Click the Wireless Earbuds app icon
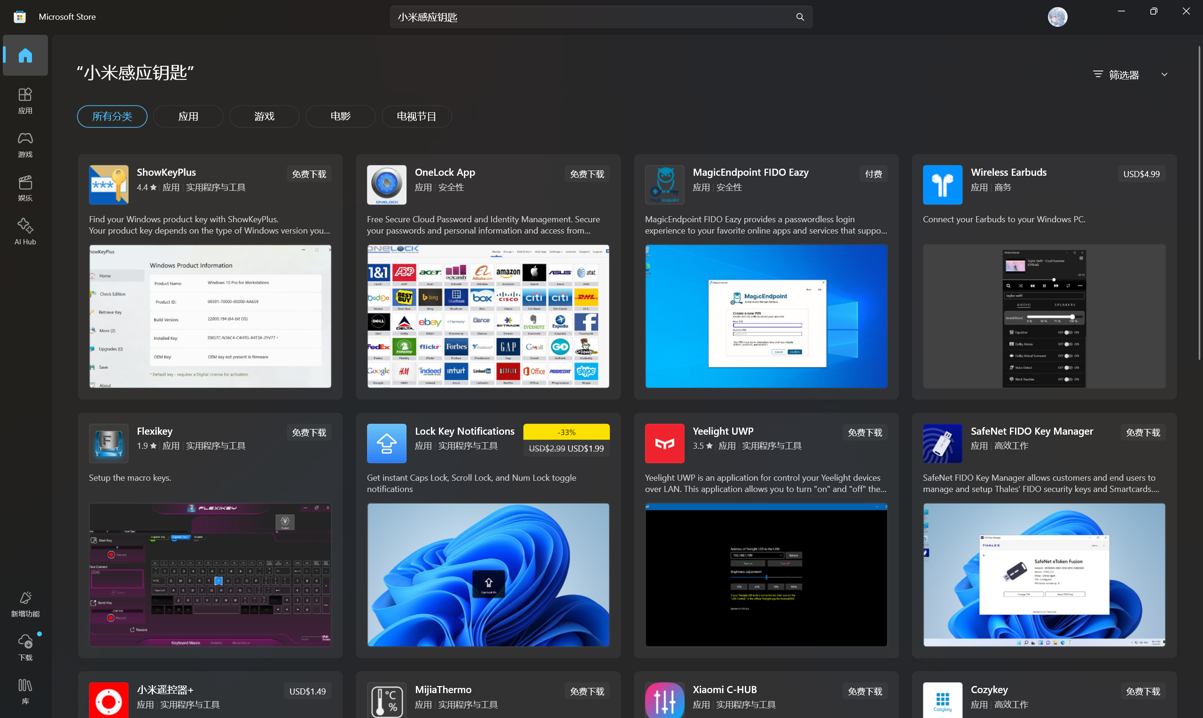This screenshot has height=718, width=1203. pos(943,185)
